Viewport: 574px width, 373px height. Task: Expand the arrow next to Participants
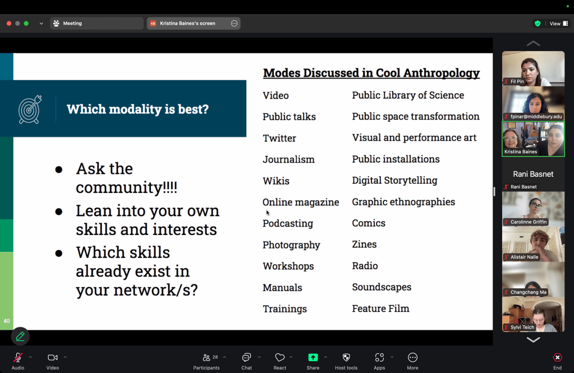point(224,357)
